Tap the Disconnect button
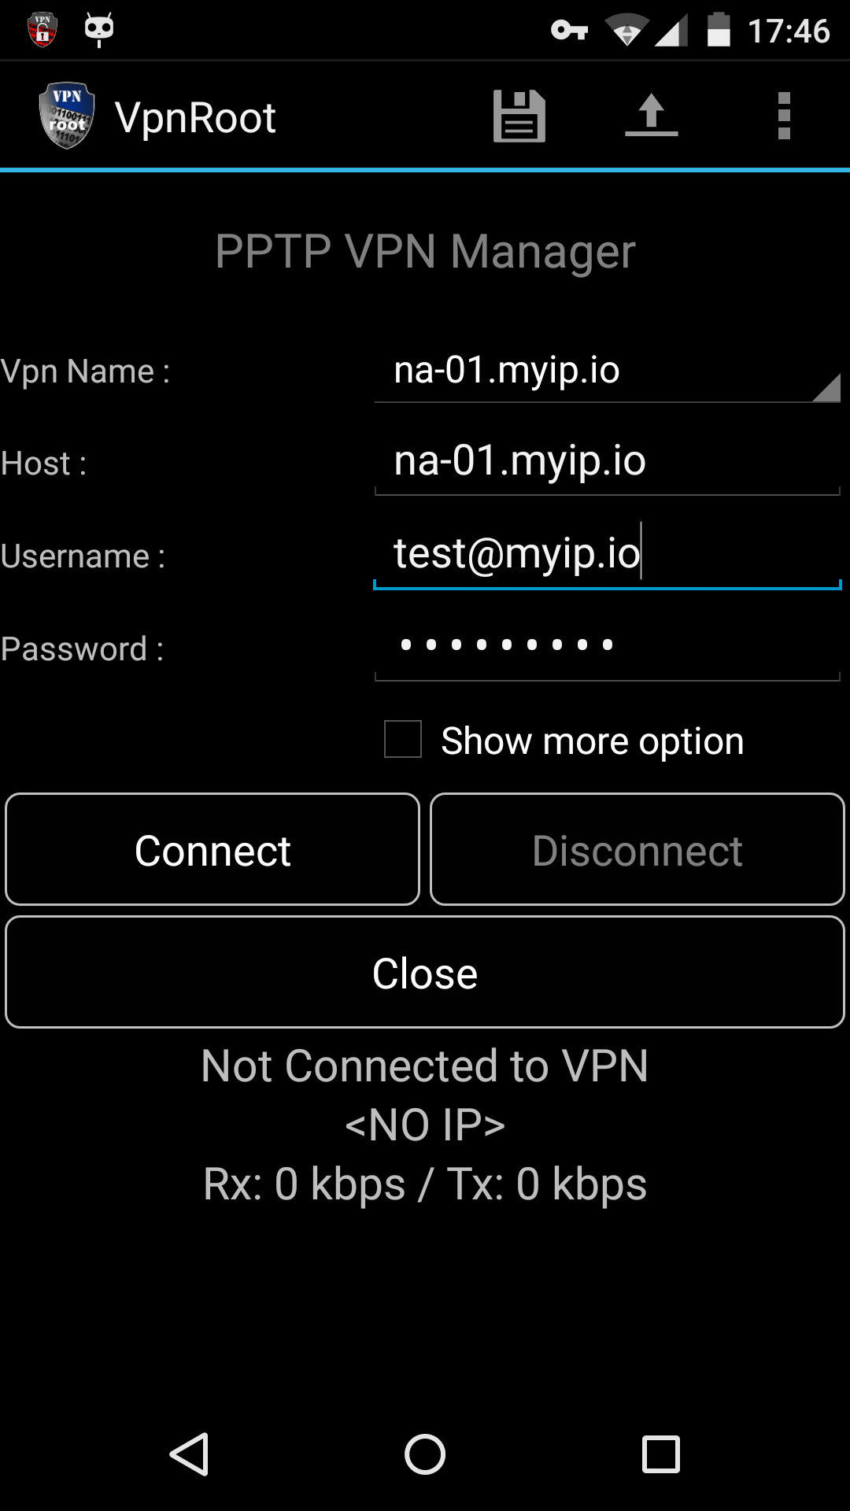850x1511 pixels. click(637, 849)
